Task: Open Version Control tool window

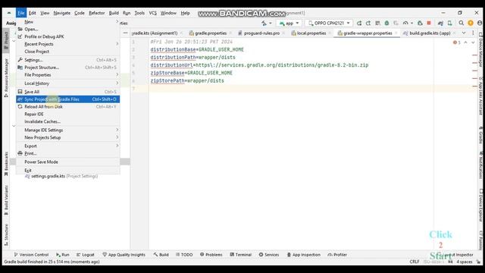Action: 31,255
